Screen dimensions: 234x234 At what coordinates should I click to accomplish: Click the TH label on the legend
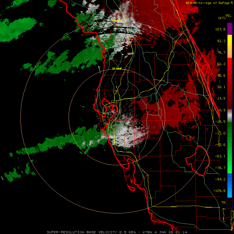point(223,203)
